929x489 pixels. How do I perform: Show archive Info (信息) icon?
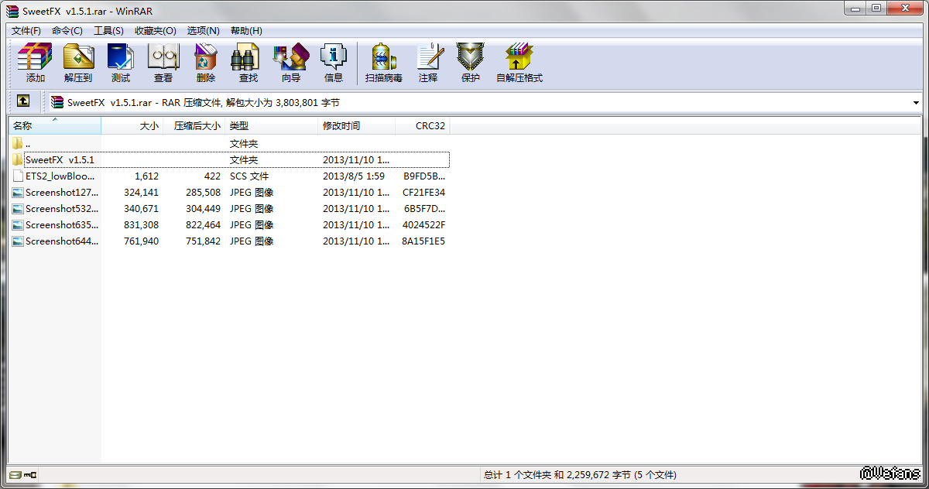tap(334, 63)
